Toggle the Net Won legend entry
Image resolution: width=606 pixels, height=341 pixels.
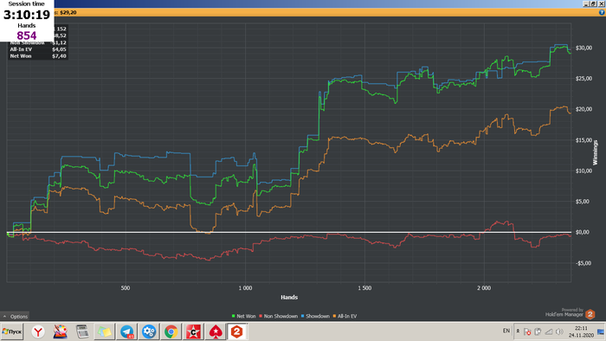pos(243,316)
